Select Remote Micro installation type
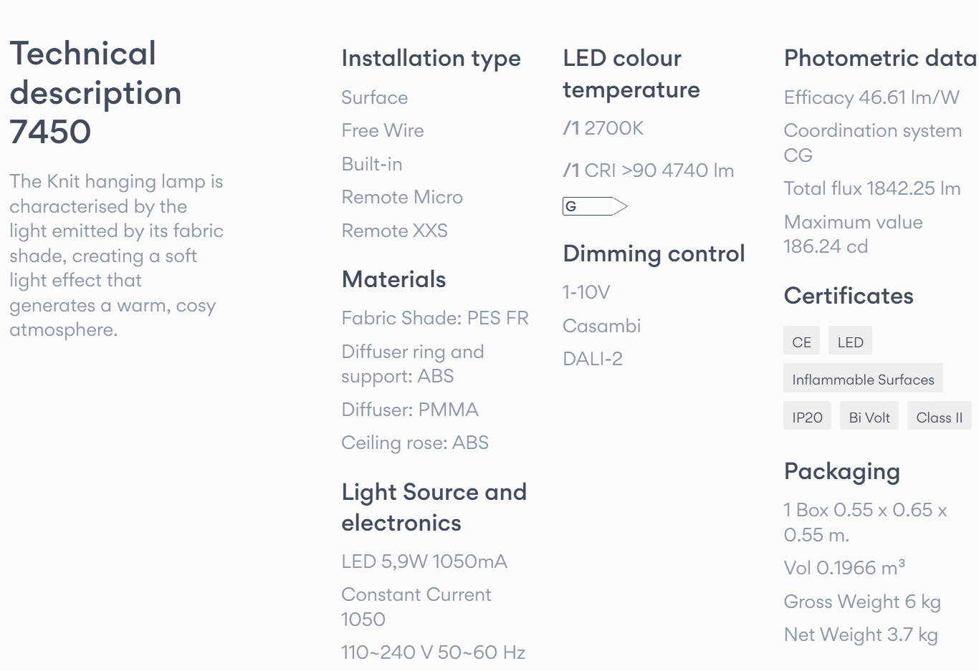This screenshot has height=671, width=979. click(402, 197)
